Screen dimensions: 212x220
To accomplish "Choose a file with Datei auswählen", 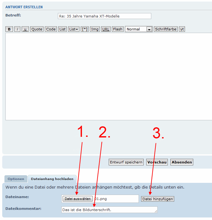I will click(x=78, y=199).
